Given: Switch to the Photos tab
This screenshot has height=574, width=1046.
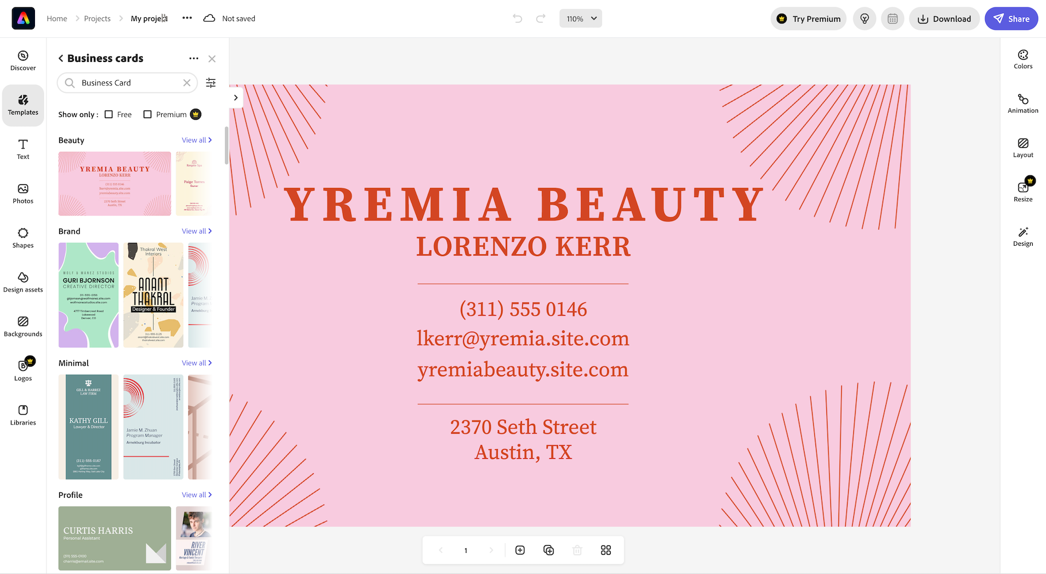Looking at the screenshot, I should [23, 194].
